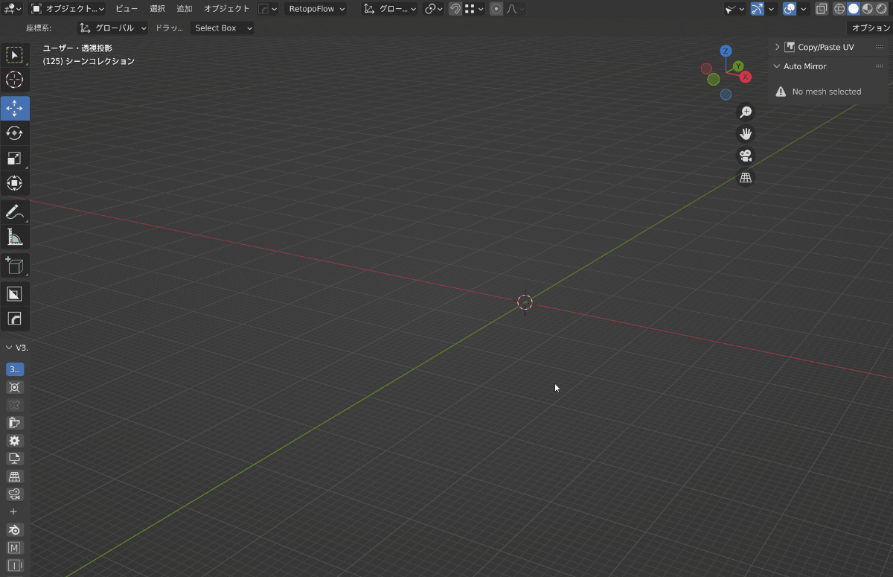The width and height of the screenshot is (893, 577).
Task: Open the RetopoFlow dropdown
Action: [x=316, y=9]
